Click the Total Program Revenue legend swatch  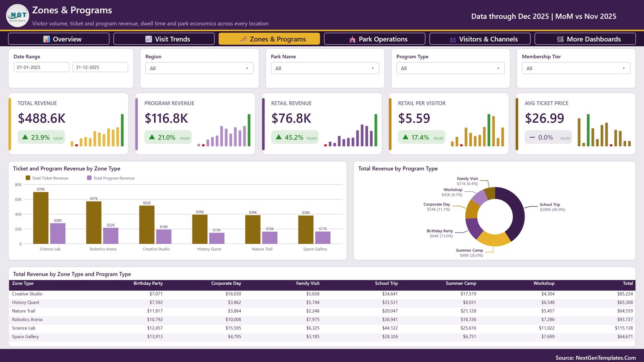coord(89,178)
